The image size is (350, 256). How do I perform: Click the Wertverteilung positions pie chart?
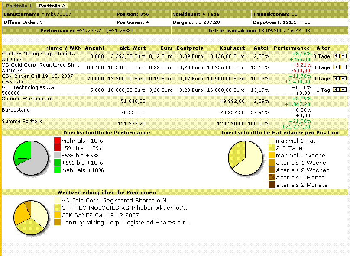click(29, 217)
